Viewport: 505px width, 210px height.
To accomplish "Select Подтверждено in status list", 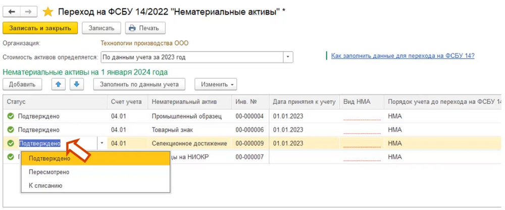I will coord(49,159).
